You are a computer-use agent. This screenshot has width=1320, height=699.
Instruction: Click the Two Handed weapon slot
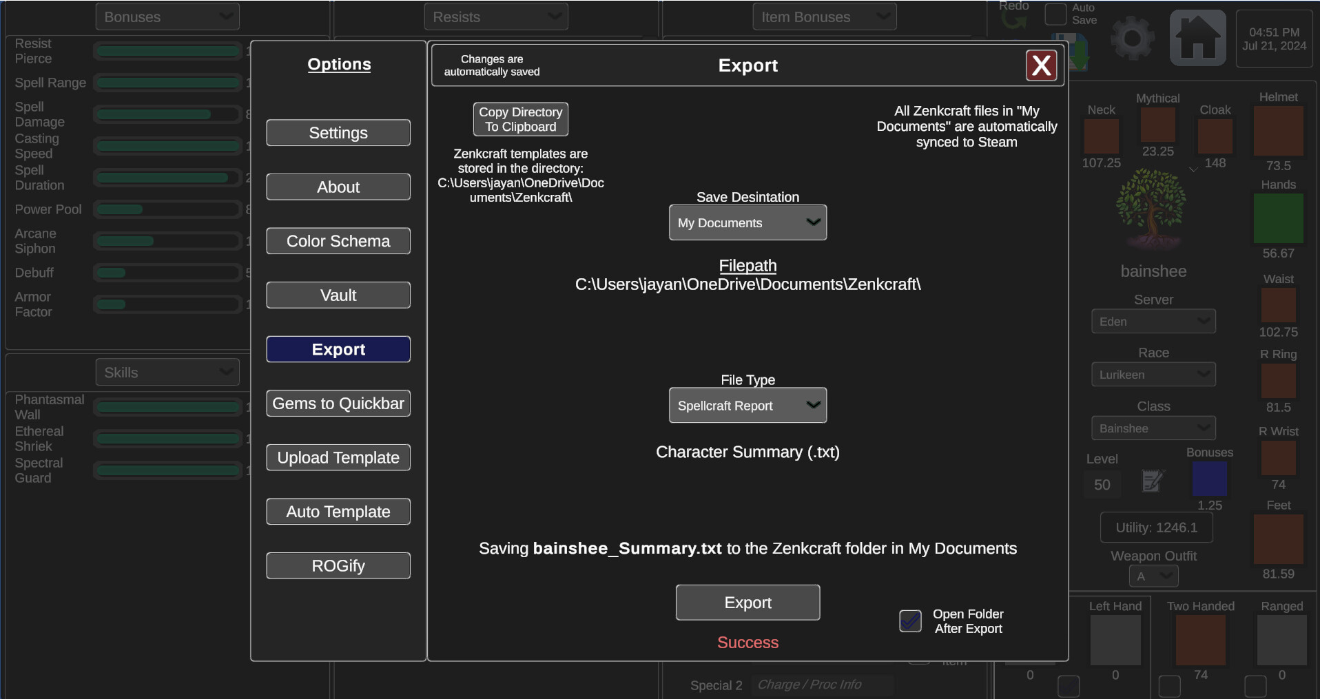[1201, 639]
